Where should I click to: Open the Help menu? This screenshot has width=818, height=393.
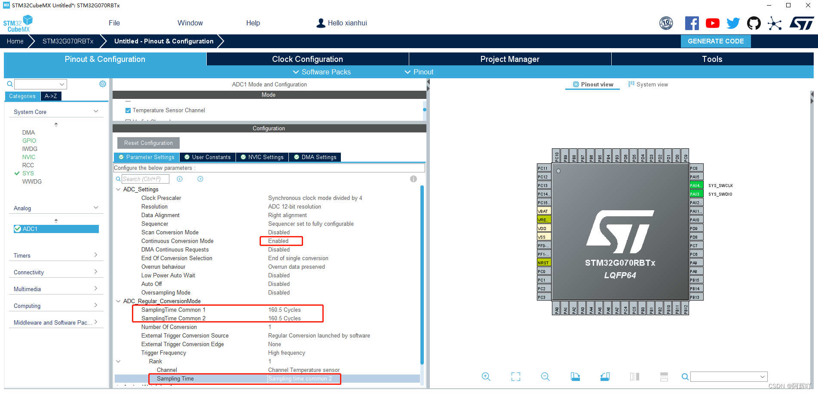pos(253,23)
